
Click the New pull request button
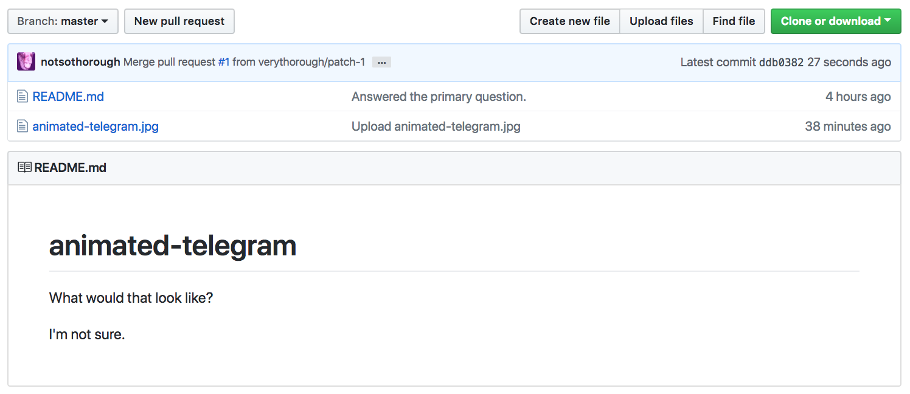click(x=179, y=21)
